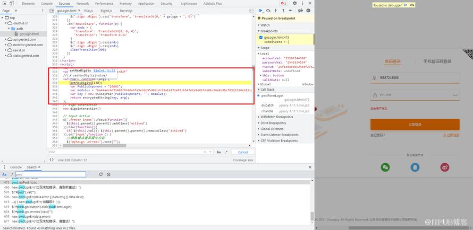Toggle match case in Search drawer
The width and height of the screenshot is (473, 230).
(4, 174)
